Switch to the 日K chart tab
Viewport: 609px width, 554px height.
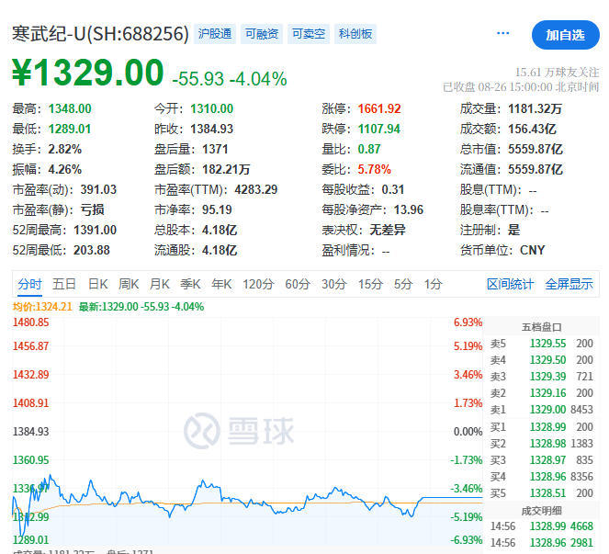pyautogui.click(x=98, y=285)
